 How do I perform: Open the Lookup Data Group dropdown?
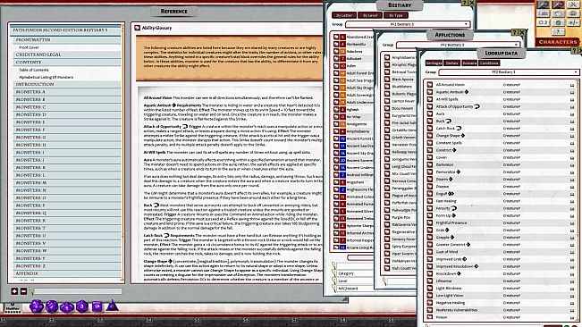(x=509, y=72)
